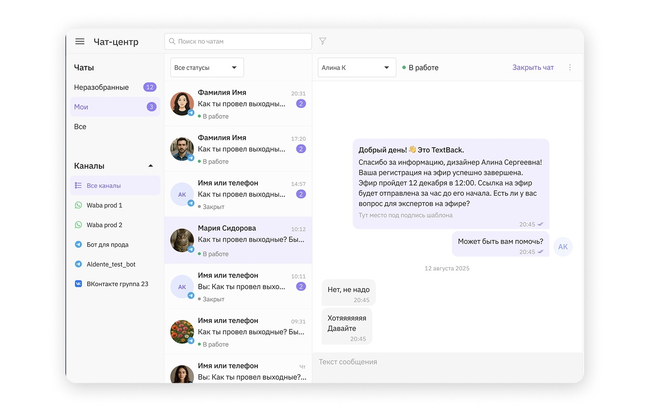Click the Поиск по чатам search field
649x411 pixels.
[x=238, y=41]
